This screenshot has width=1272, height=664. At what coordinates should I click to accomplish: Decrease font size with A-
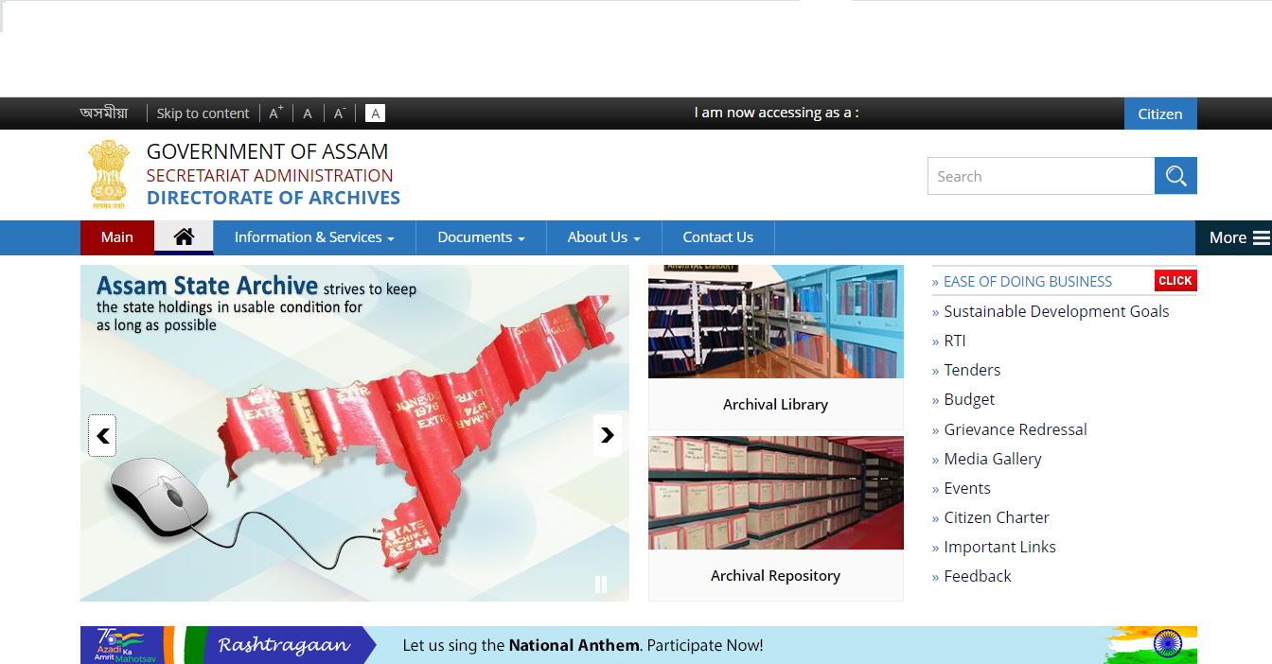[340, 114]
